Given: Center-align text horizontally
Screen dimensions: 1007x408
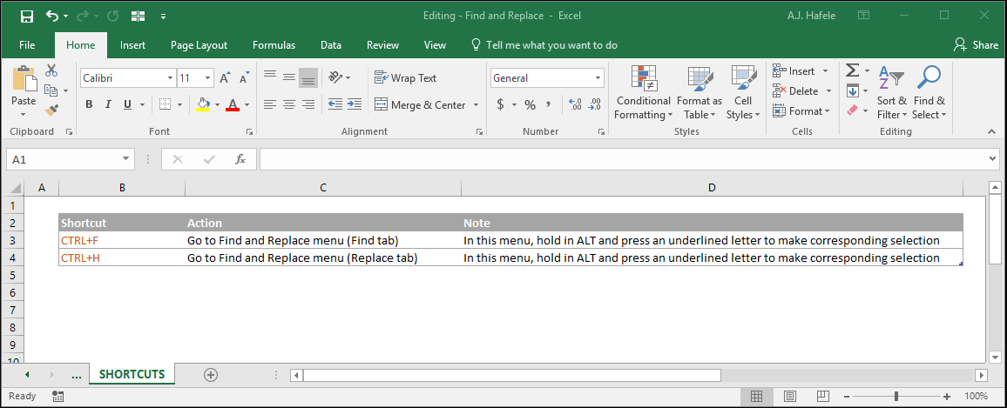Looking at the screenshot, I should tap(289, 104).
